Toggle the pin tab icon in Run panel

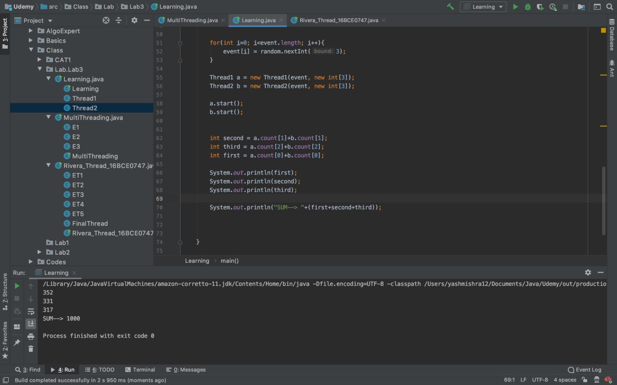click(17, 342)
